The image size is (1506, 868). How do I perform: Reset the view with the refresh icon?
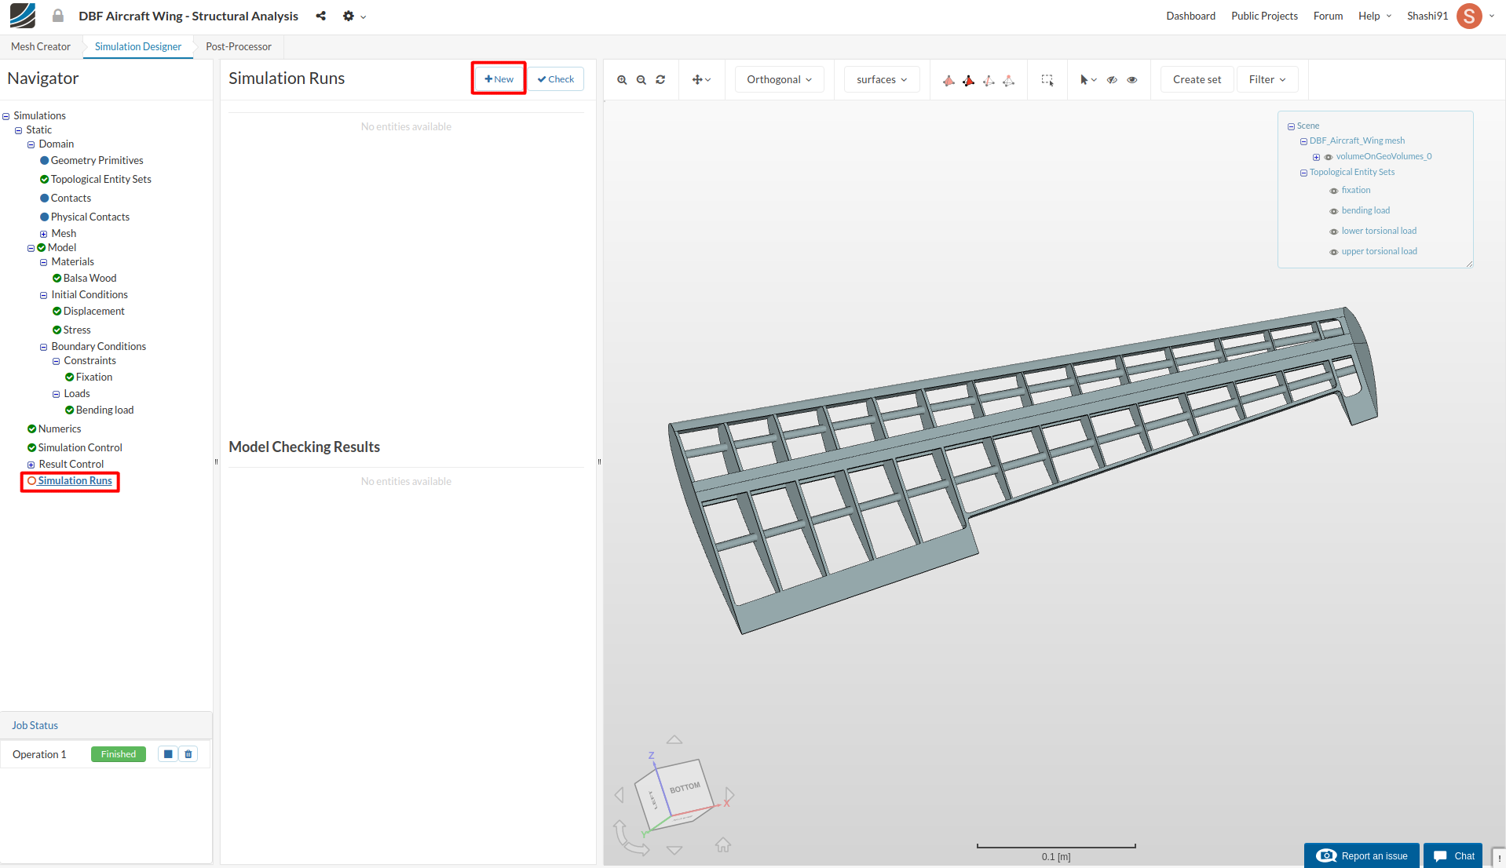tap(660, 80)
